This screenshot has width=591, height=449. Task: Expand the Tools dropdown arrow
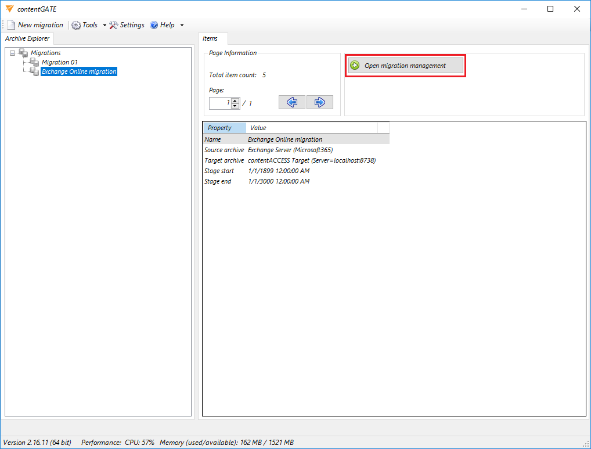(104, 26)
